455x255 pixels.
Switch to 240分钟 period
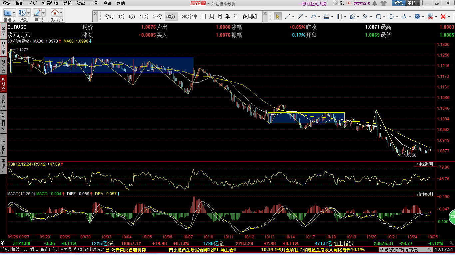coord(189,16)
